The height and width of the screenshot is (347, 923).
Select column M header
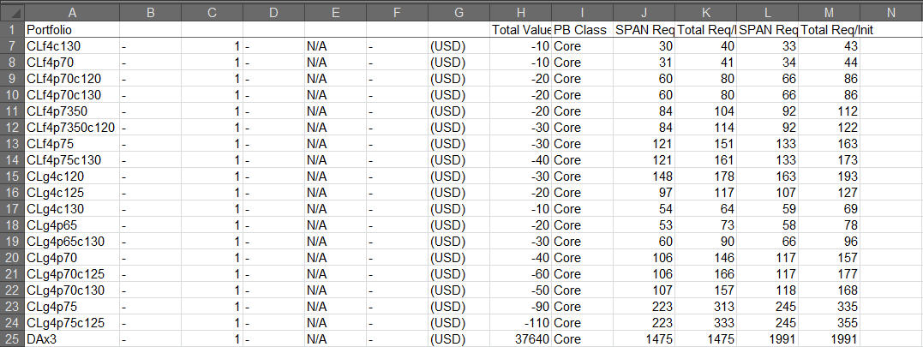829,12
